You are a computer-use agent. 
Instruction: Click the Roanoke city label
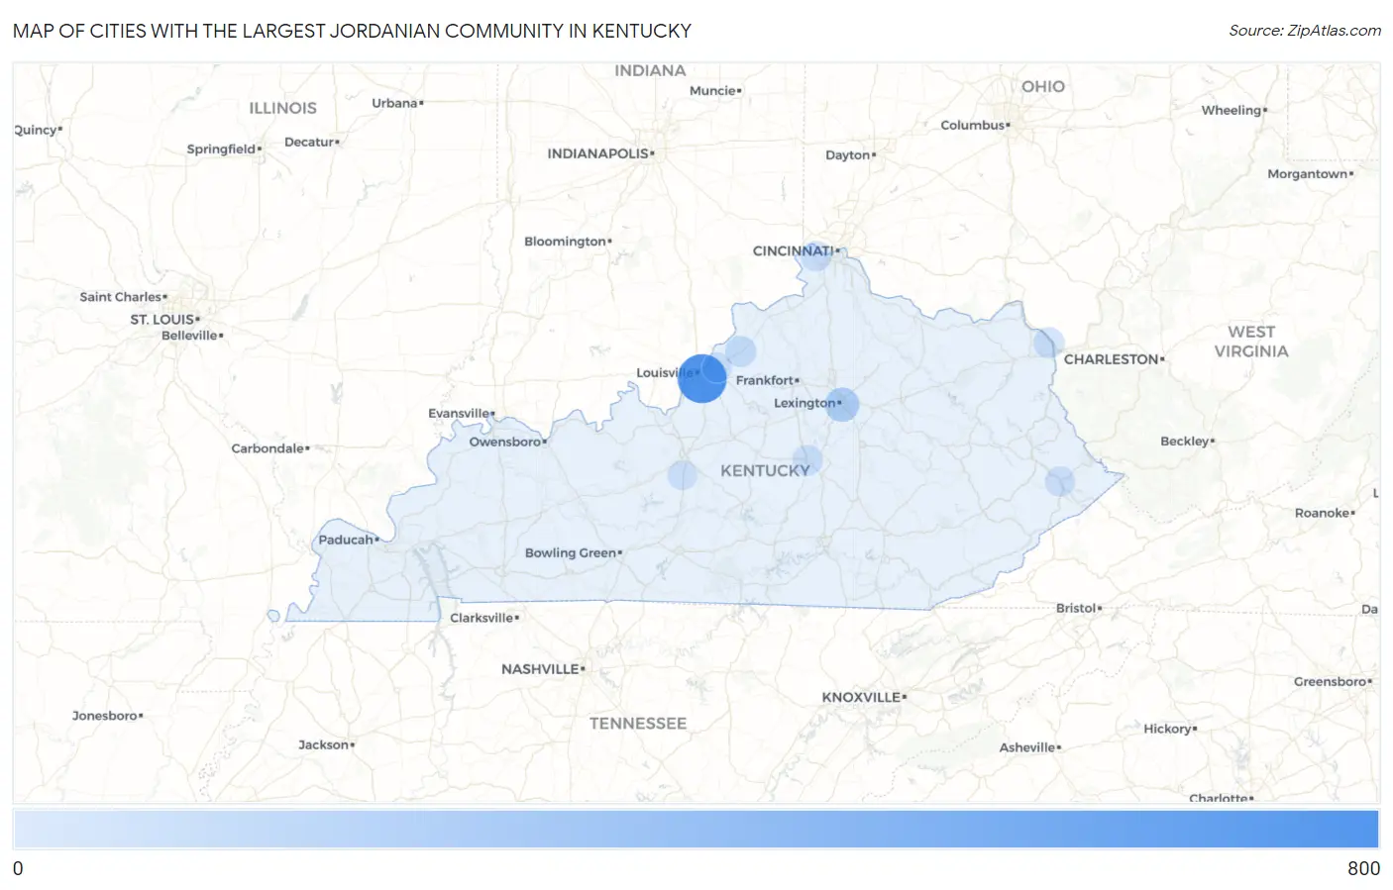[x=1324, y=513]
